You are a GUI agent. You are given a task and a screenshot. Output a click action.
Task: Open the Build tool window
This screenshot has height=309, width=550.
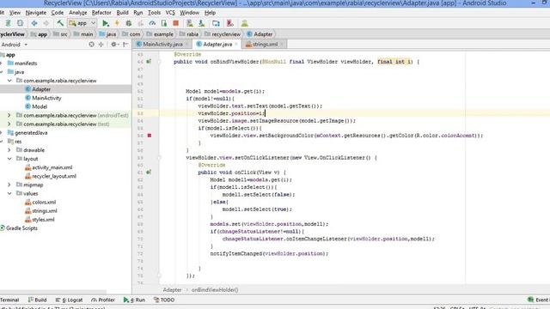pyautogui.click(x=37, y=300)
